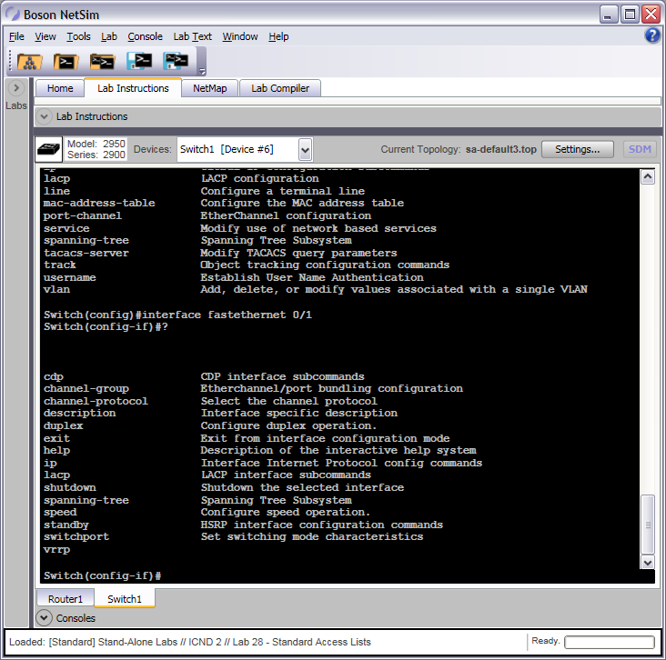Viewport: 666px width, 660px height.
Task: Open the Lab menu
Action: click(109, 36)
